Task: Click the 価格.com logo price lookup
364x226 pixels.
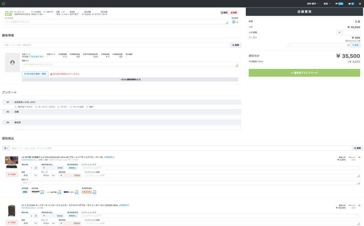Action: [x=69, y=192]
